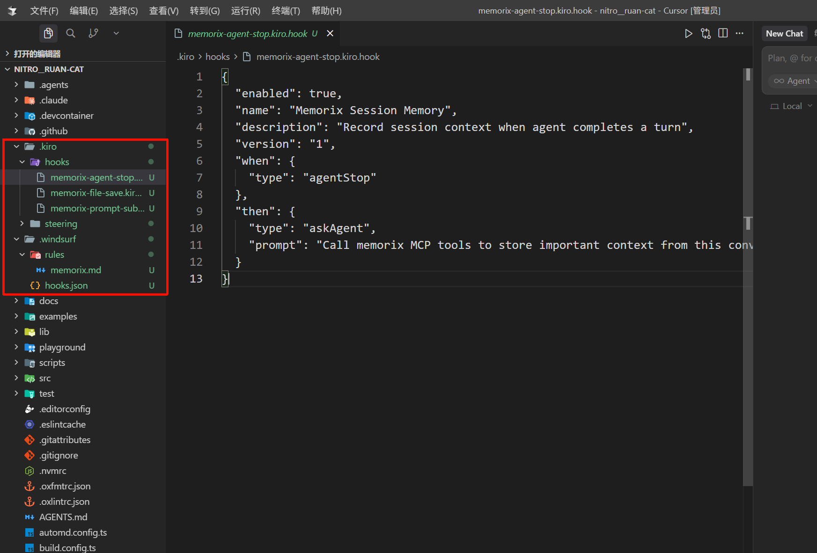This screenshot has height=553, width=817.
Task: Open the 运行(R) menu
Action: point(245,11)
